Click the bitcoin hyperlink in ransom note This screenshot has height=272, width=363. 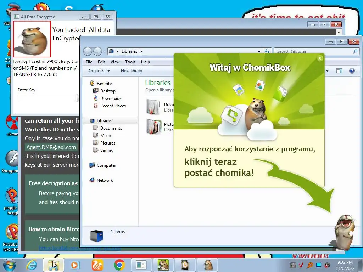80,248
